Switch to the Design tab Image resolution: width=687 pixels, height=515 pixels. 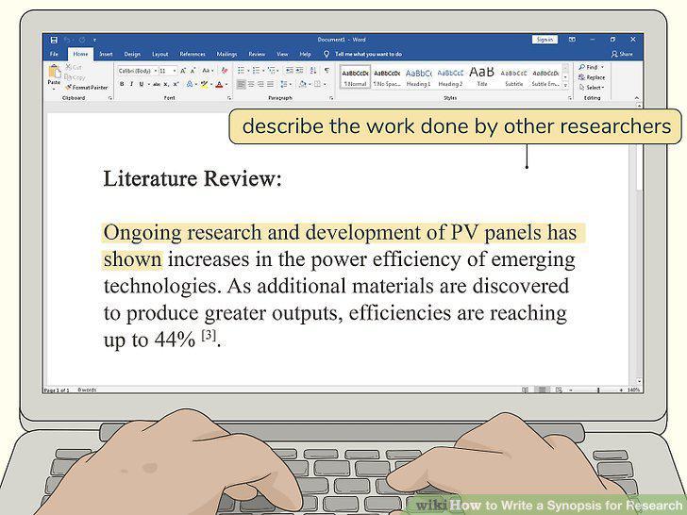pos(132,54)
